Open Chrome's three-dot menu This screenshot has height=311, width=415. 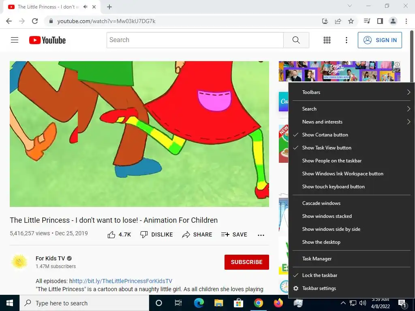coord(406,21)
